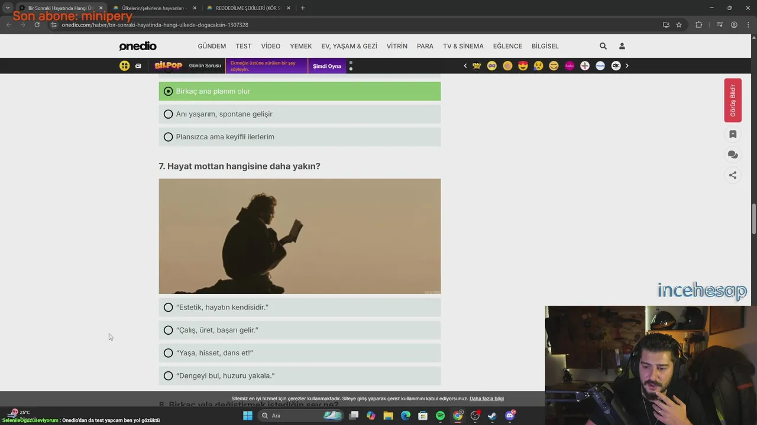757x425 pixels.
Task: Choose "Çalış, üret, başarı gelir."
Action: tap(299, 330)
